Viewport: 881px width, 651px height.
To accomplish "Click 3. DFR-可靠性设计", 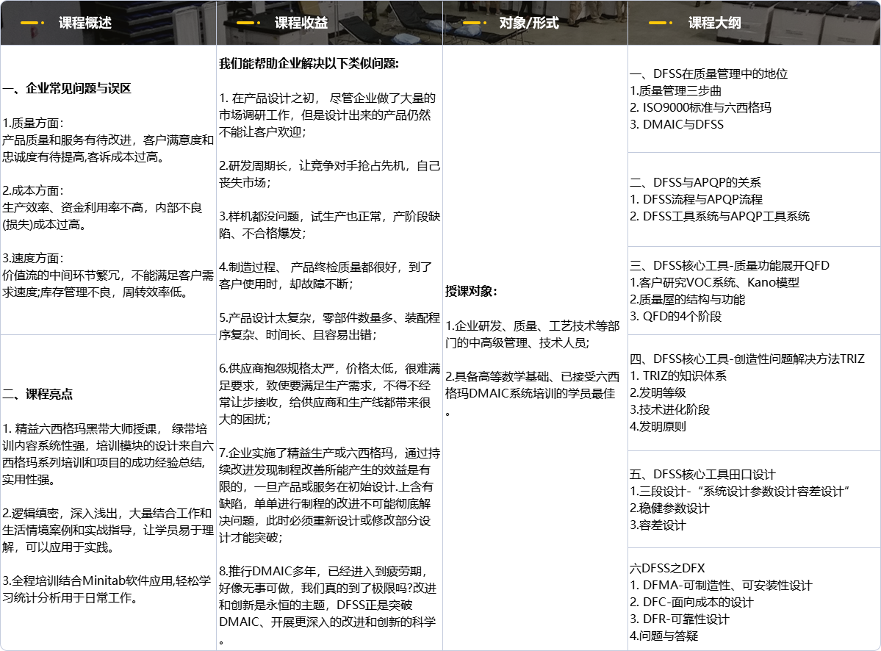I will pyautogui.click(x=679, y=619).
